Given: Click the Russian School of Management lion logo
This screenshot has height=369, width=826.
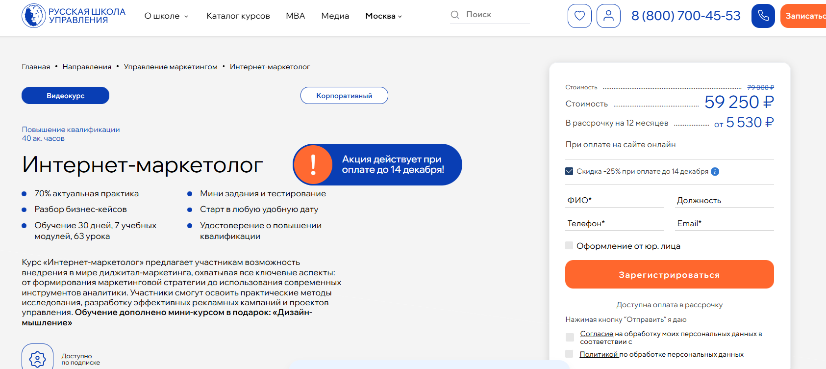Looking at the screenshot, I should 33,16.
